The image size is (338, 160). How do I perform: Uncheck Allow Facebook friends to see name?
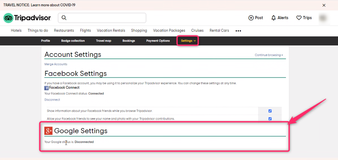coord(270,119)
